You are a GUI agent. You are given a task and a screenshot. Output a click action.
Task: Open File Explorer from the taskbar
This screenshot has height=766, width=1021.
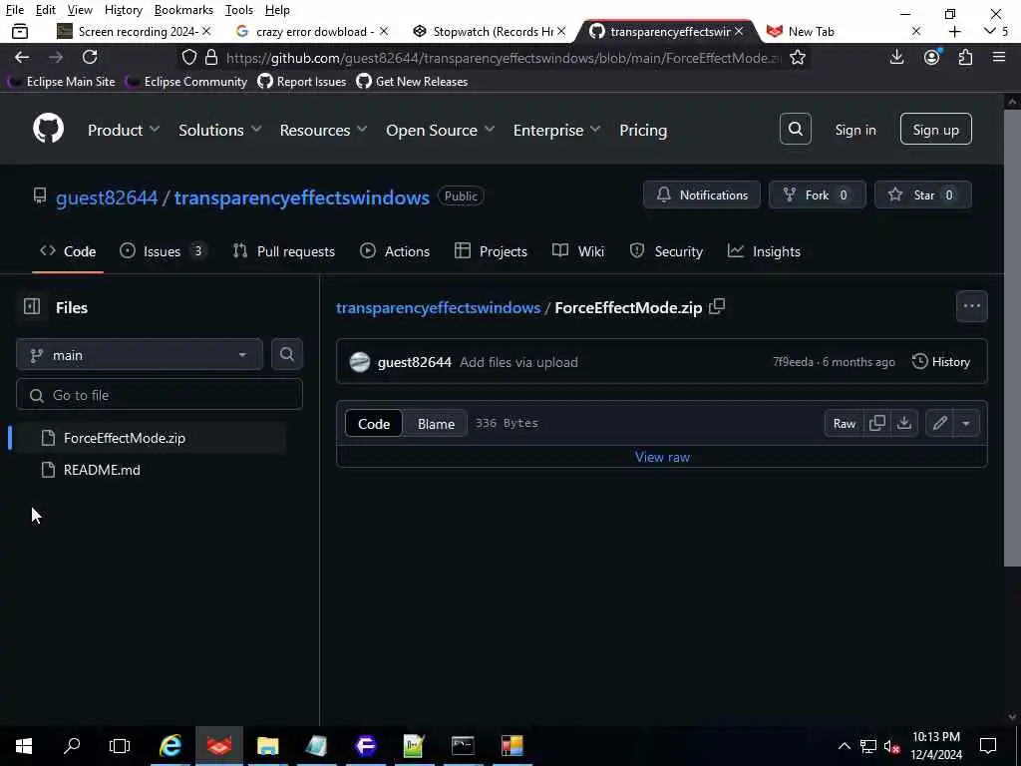coord(267,745)
